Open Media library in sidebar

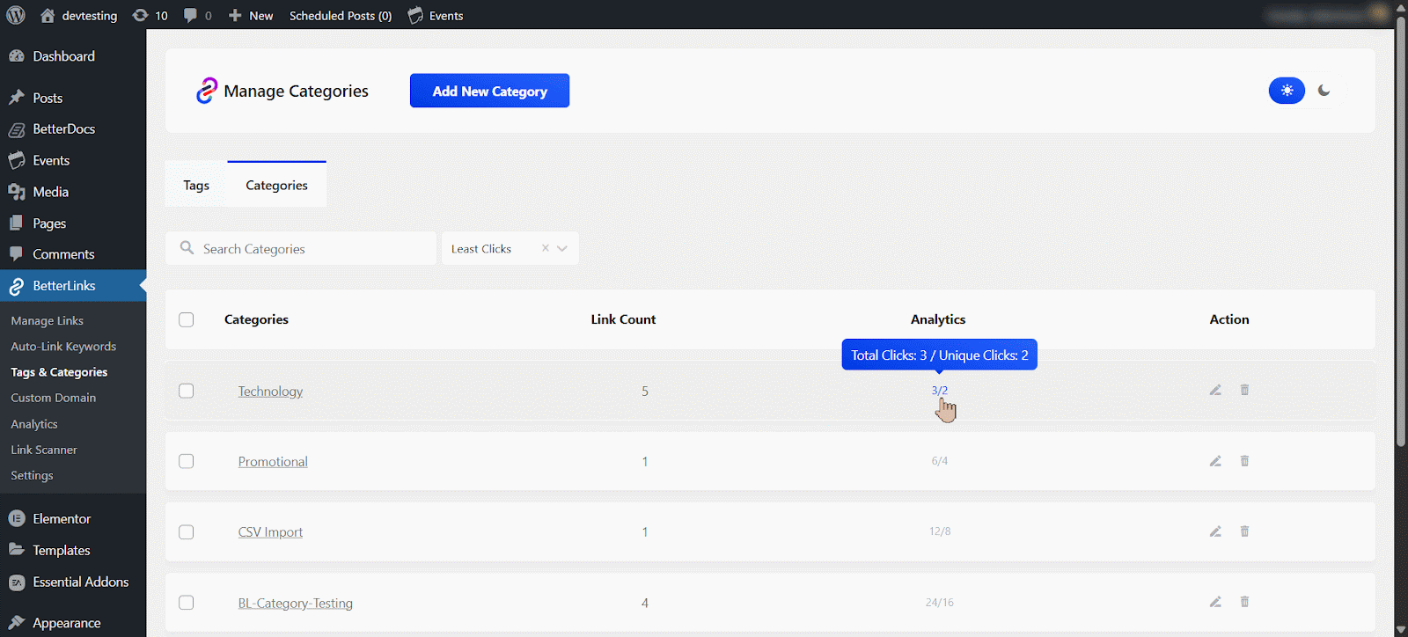(73, 192)
